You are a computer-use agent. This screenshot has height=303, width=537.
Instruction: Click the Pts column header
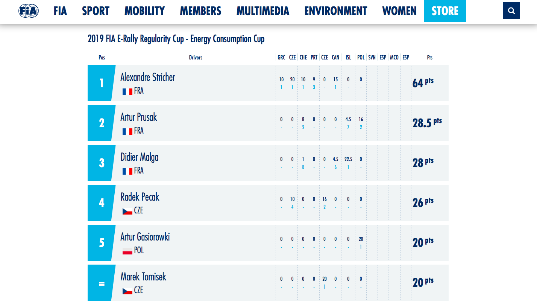[x=430, y=58]
